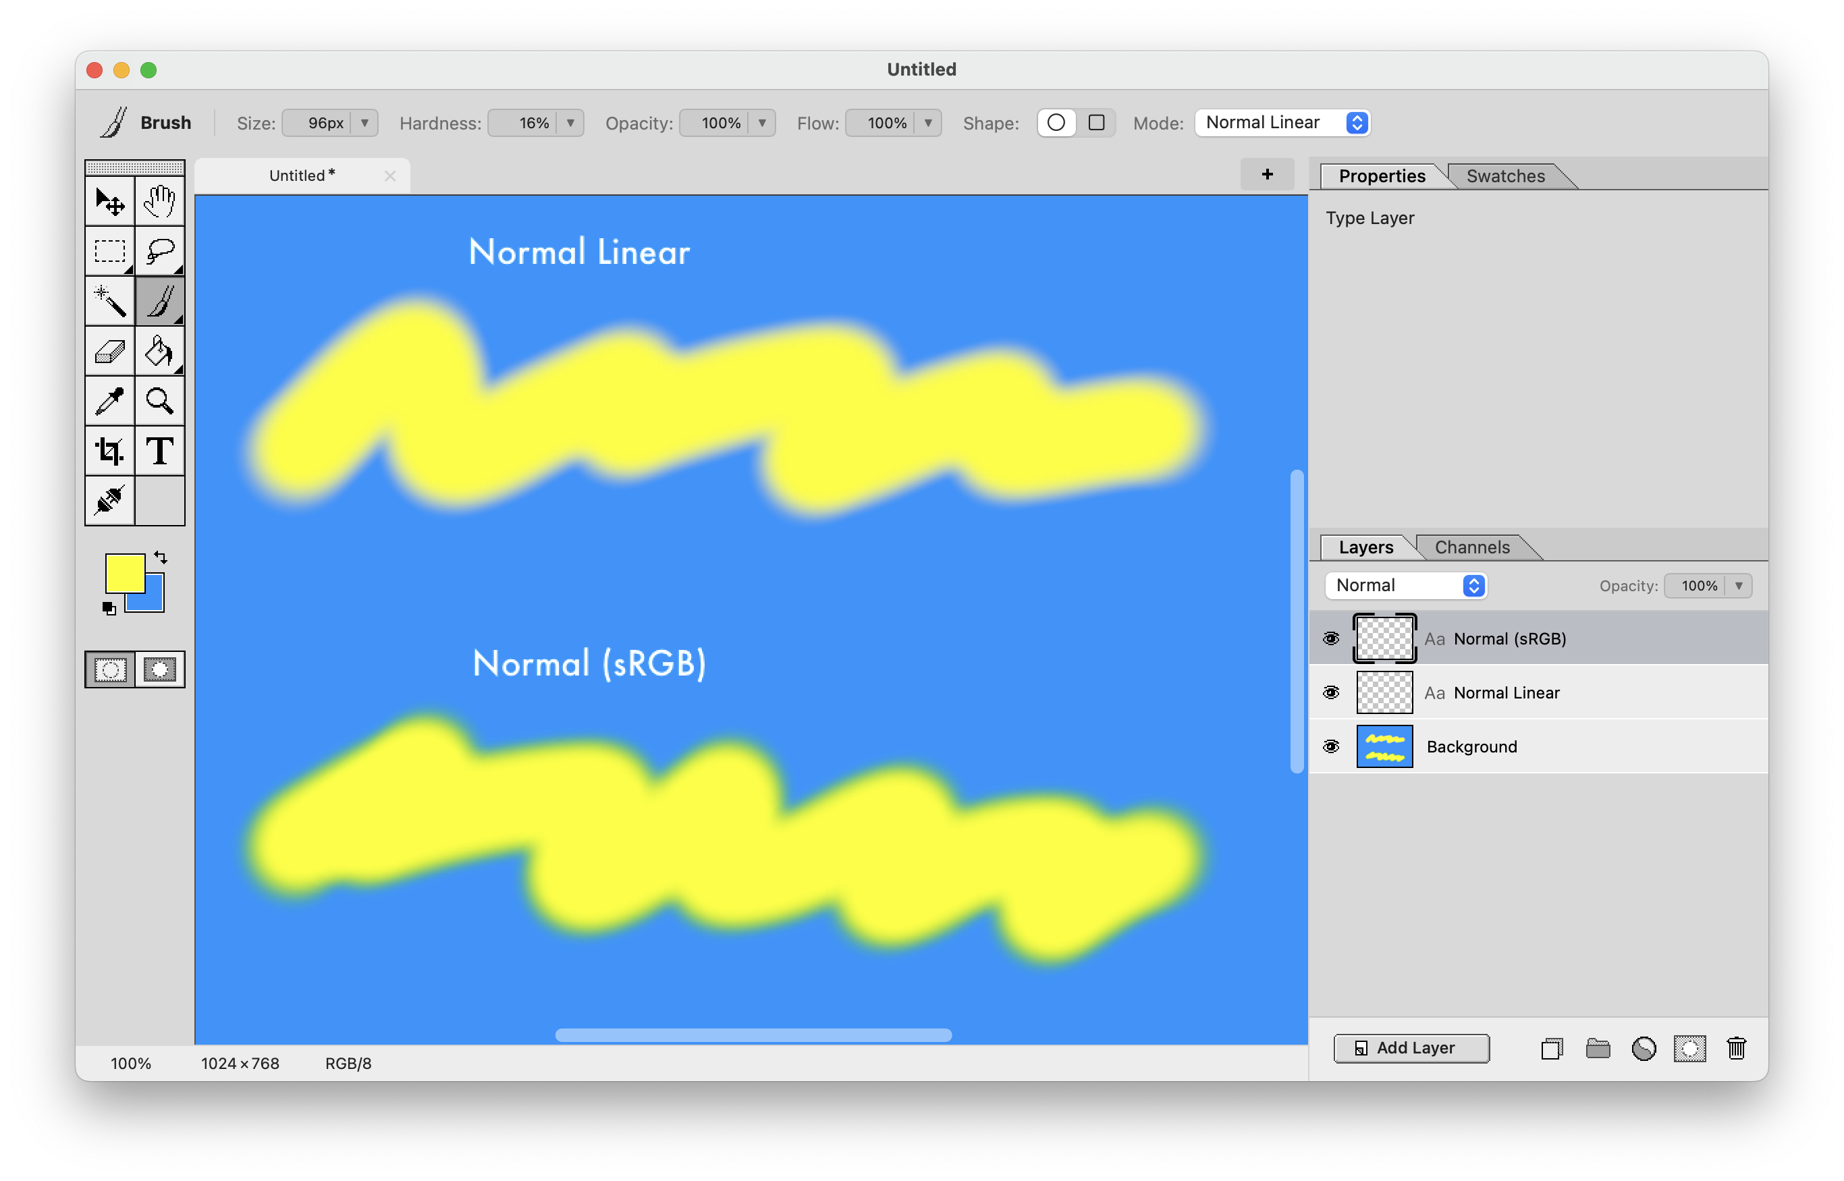Click the brush Size value field
The image size is (1844, 1181).
point(317,123)
